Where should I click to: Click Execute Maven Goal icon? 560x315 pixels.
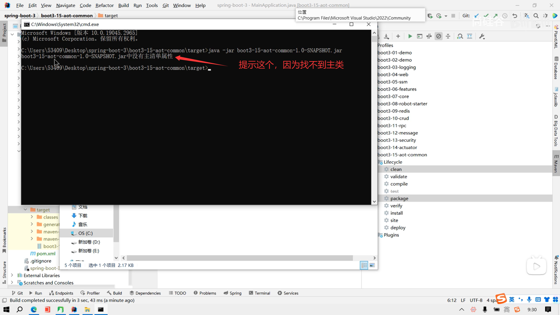pos(419,36)
